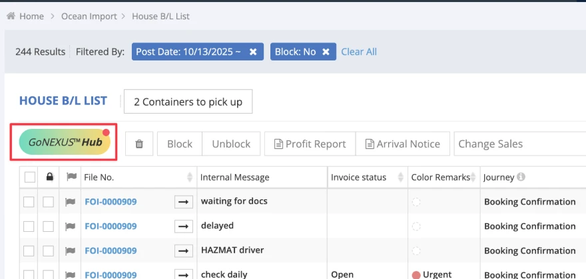Screen dimensions: 586x279
Task: Remove the Block: No filter chip
Action: (326, 52)
